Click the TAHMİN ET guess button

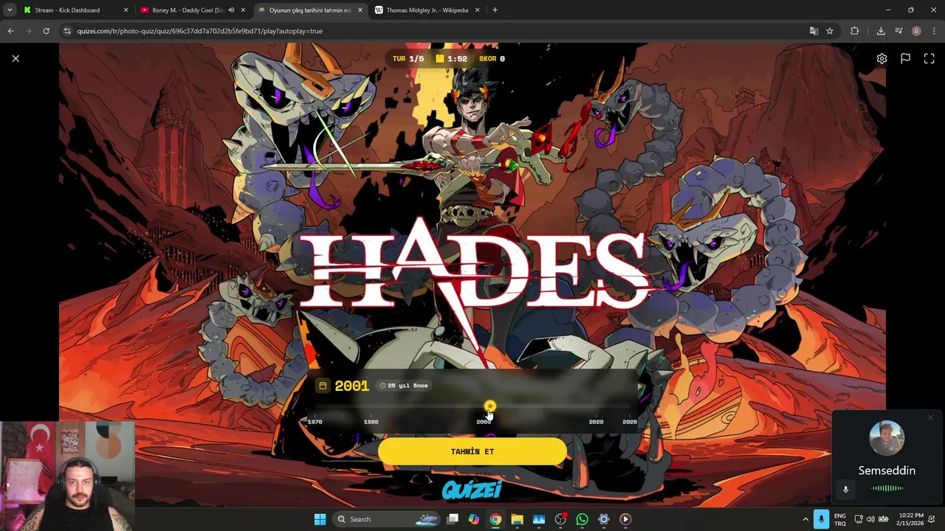tap(472, 451)
